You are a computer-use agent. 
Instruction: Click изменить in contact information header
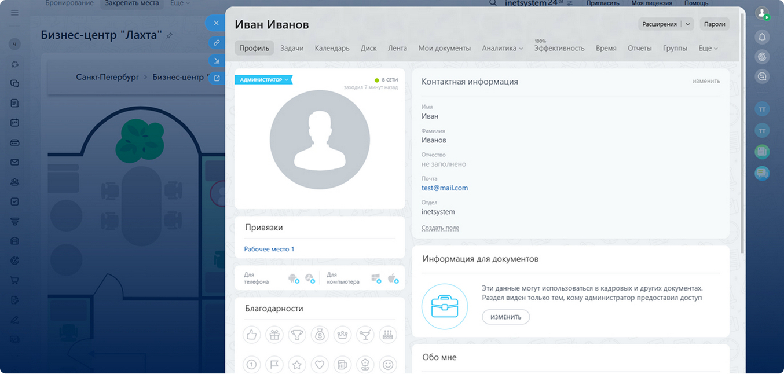(706, 81)
